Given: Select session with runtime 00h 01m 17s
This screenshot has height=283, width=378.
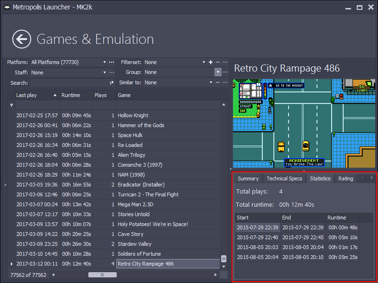Looking at the screenshot, I should click(x=297, y=247).
